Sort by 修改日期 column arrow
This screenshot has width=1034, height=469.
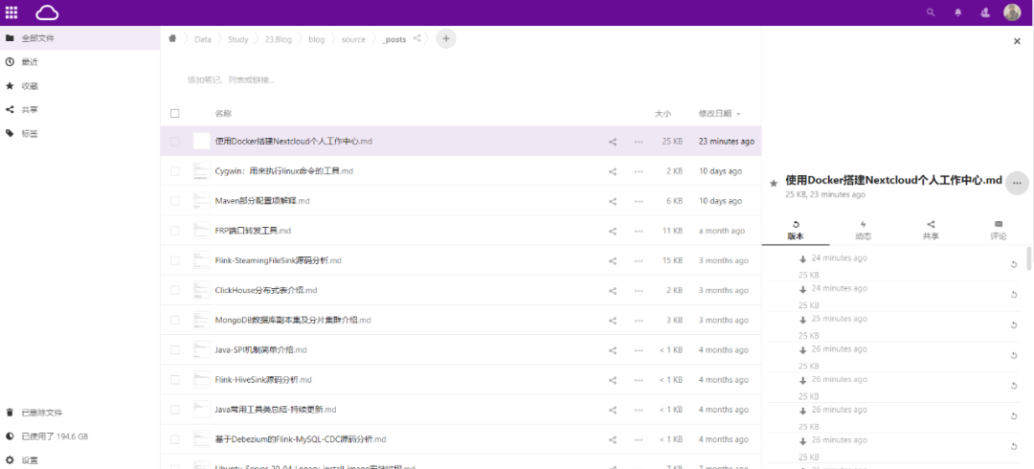point(738,114)
